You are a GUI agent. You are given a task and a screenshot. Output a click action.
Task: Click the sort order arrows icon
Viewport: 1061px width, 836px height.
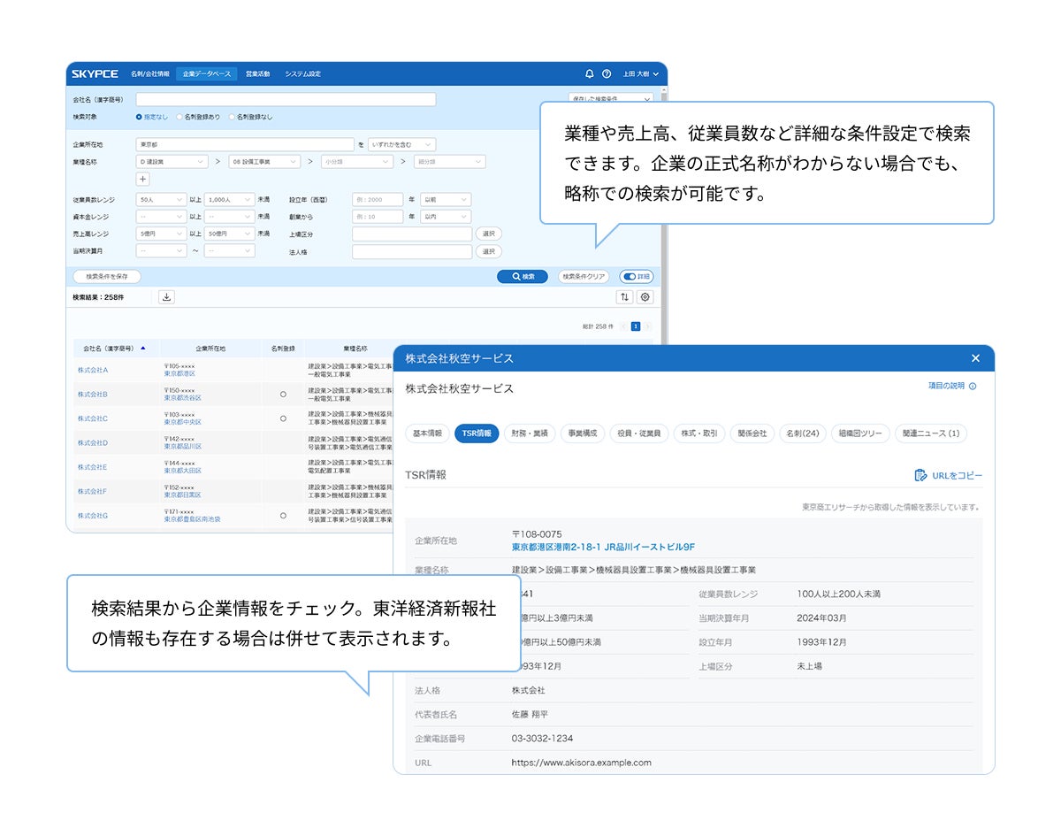tap(625, 297)
